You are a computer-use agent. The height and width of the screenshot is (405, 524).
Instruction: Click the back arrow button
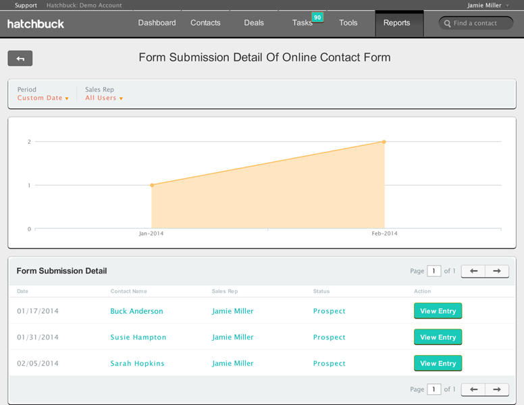click(20, 59)
